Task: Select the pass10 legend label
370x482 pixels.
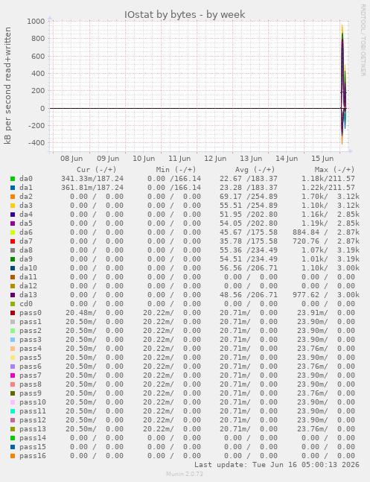Action: coord(33,402)
